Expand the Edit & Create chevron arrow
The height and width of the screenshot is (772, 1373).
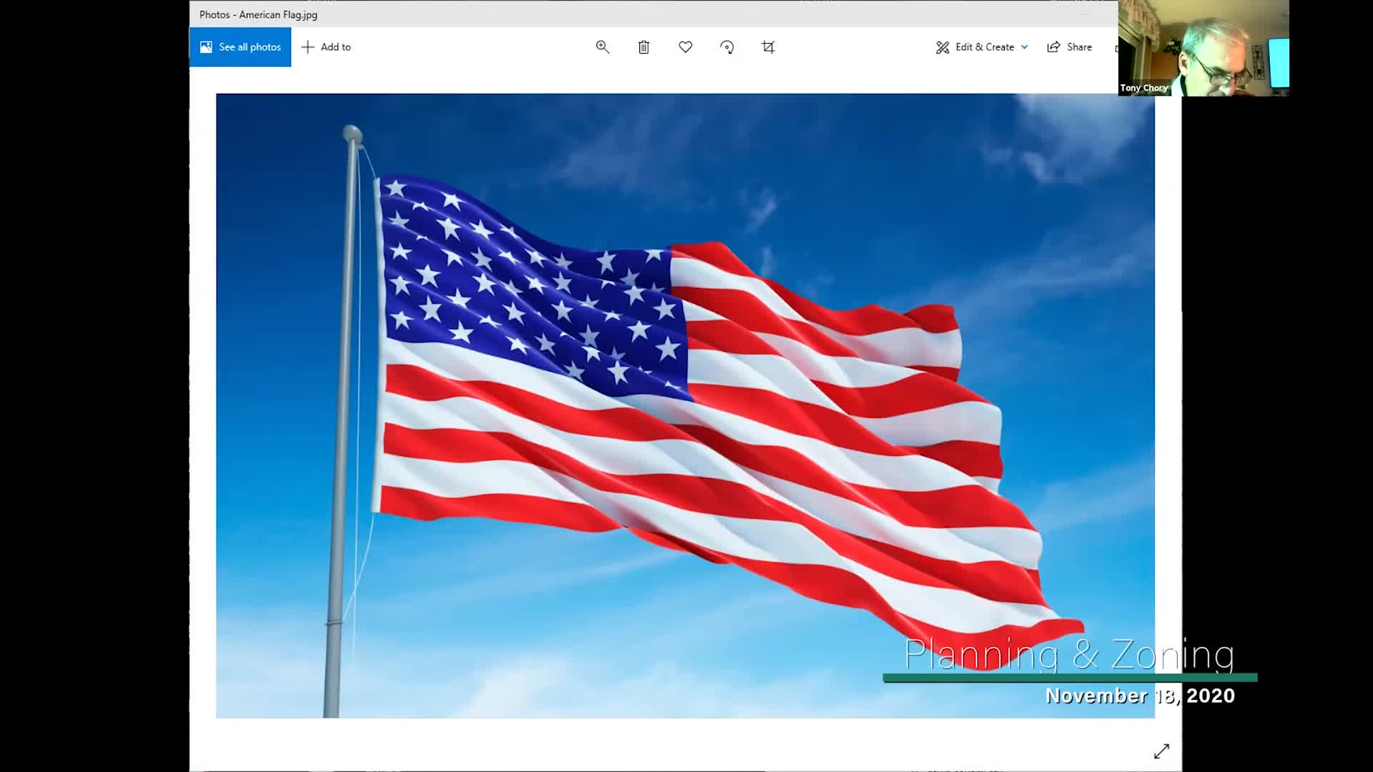[1024, 47]
